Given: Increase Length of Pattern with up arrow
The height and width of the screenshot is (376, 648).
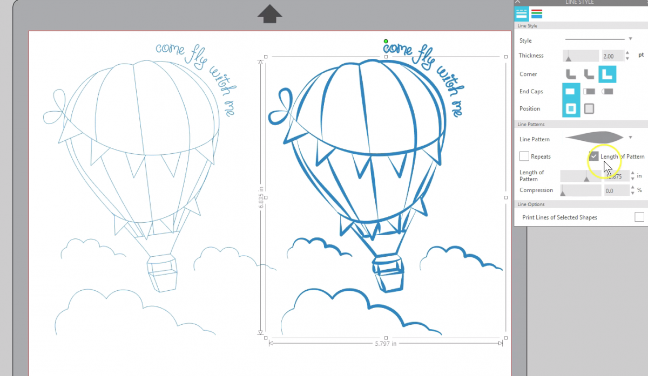Looking at the screenshot, I should coord(632,173).
